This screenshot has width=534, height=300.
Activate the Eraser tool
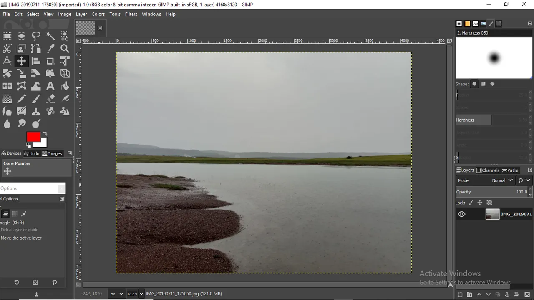[50, 99]
